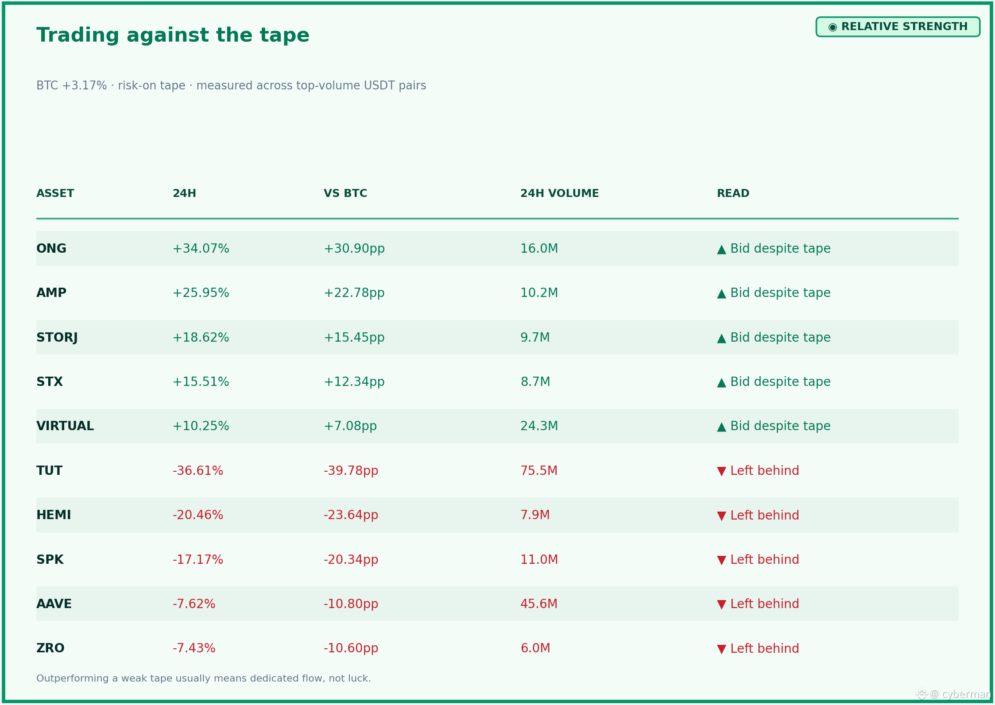Image resolution: width=995 pixels, height=705 pixels.
Task: Click TUT 24H volume value 75.5M
Action: (539, 470)
